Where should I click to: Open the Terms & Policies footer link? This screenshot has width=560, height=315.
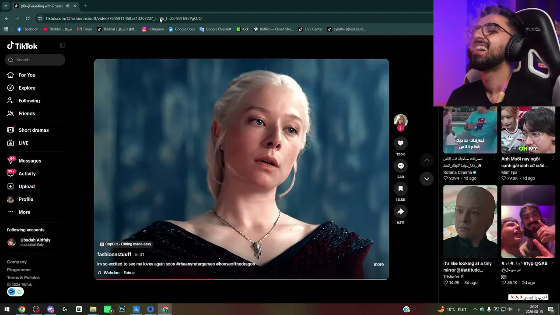coord(23,278)
